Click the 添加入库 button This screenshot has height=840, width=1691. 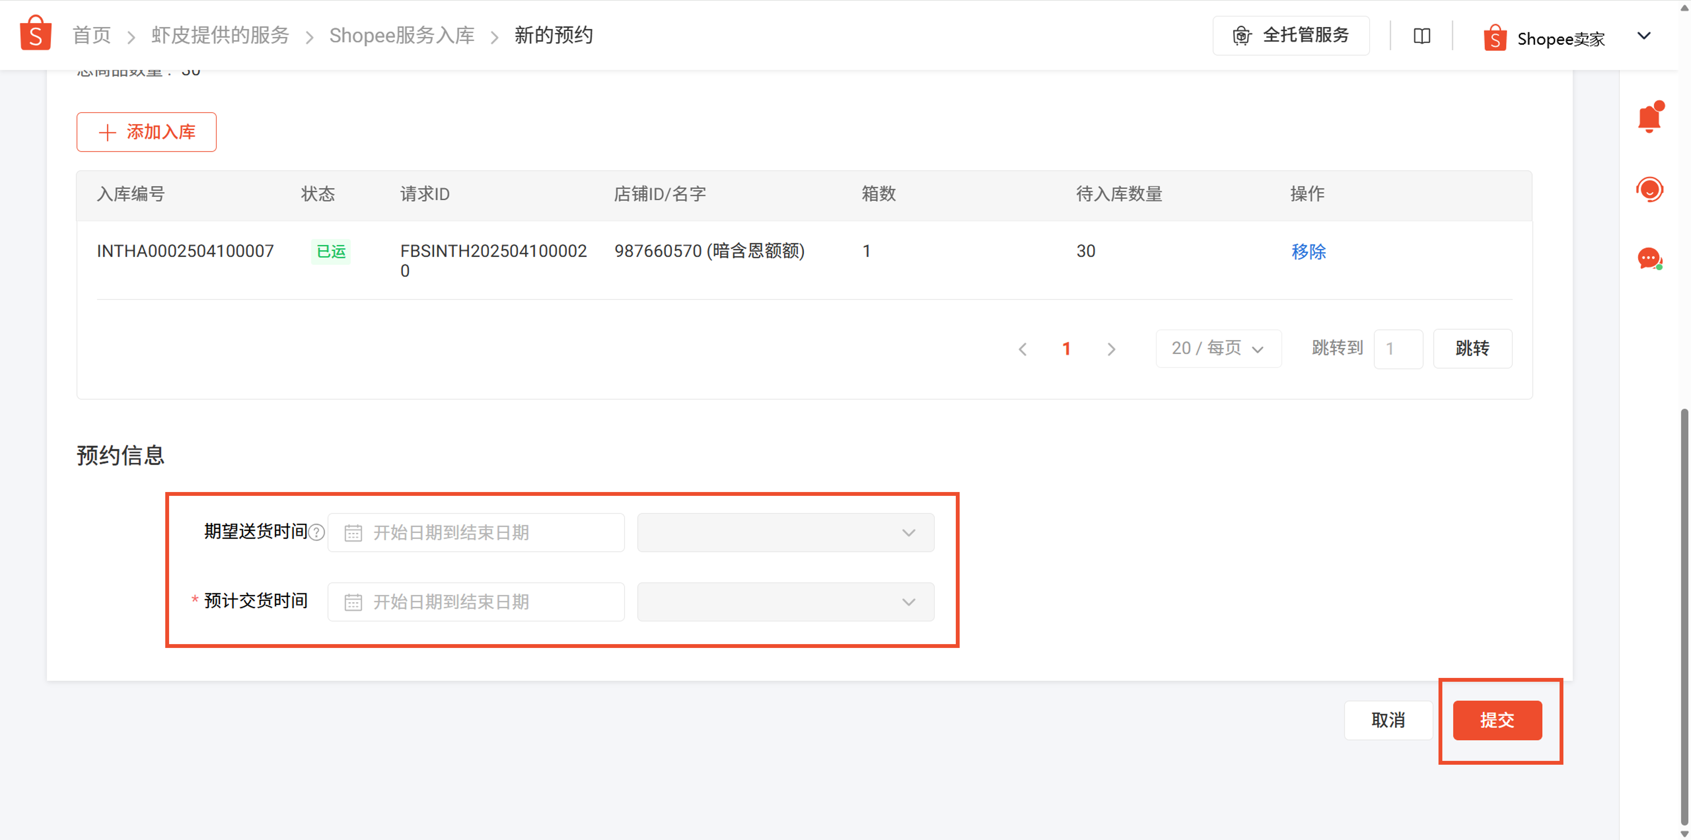tap(146, 132)
